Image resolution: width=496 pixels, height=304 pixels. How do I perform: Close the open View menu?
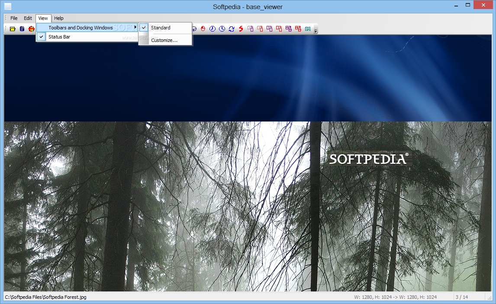43,18
